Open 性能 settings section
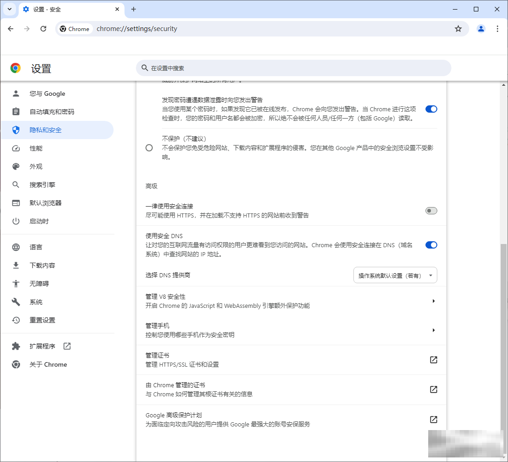This screenshot has height=462, width=508. pyautogui.click(x=57, y=148)
